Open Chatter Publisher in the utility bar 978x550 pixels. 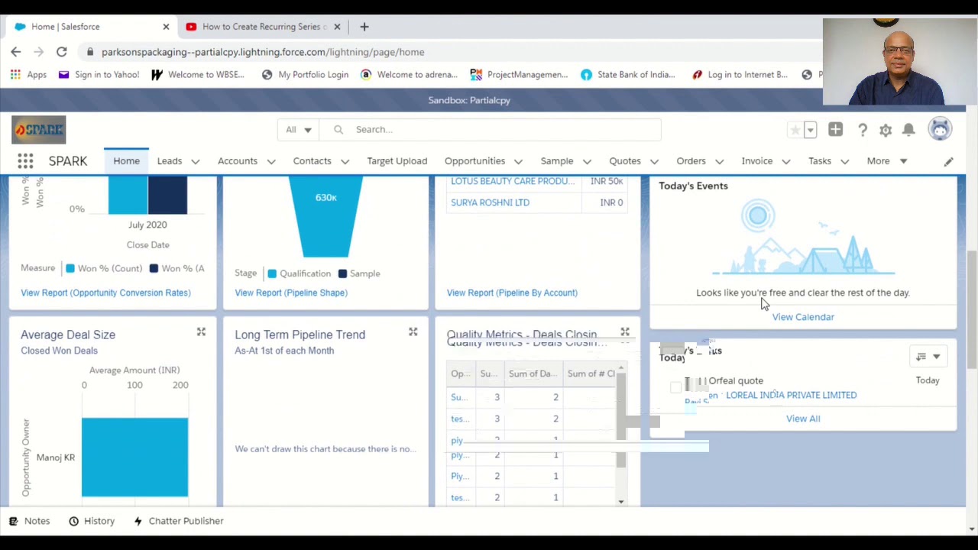tap(178, 521)
